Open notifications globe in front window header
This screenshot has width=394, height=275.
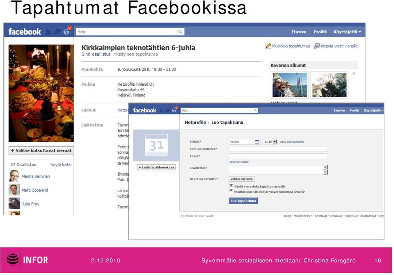click(x=175, y=110)
